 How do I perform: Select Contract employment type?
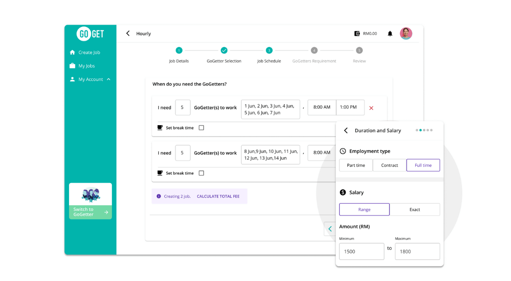(x=390, y=165)
